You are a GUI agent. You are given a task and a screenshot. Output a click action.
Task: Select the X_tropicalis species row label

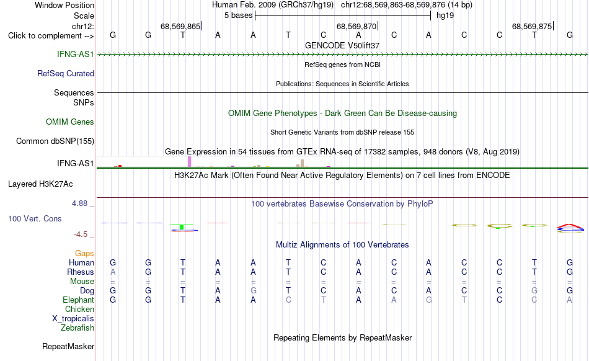click(x=73, y=319)
